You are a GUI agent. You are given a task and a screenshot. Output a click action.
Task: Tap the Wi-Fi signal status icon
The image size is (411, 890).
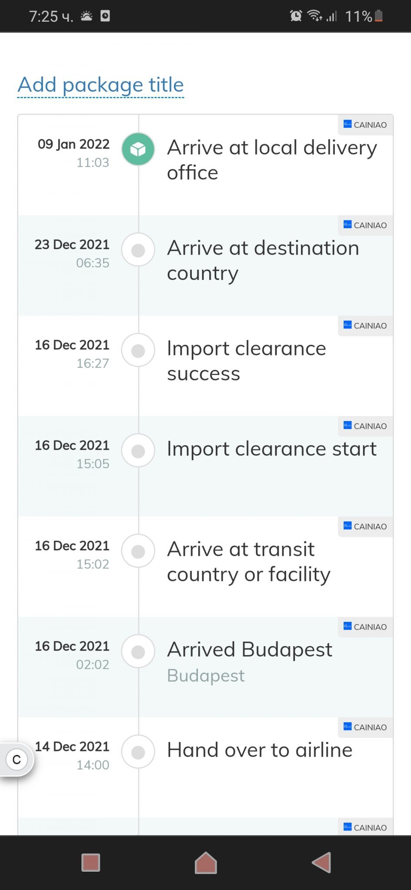point(314,16)
